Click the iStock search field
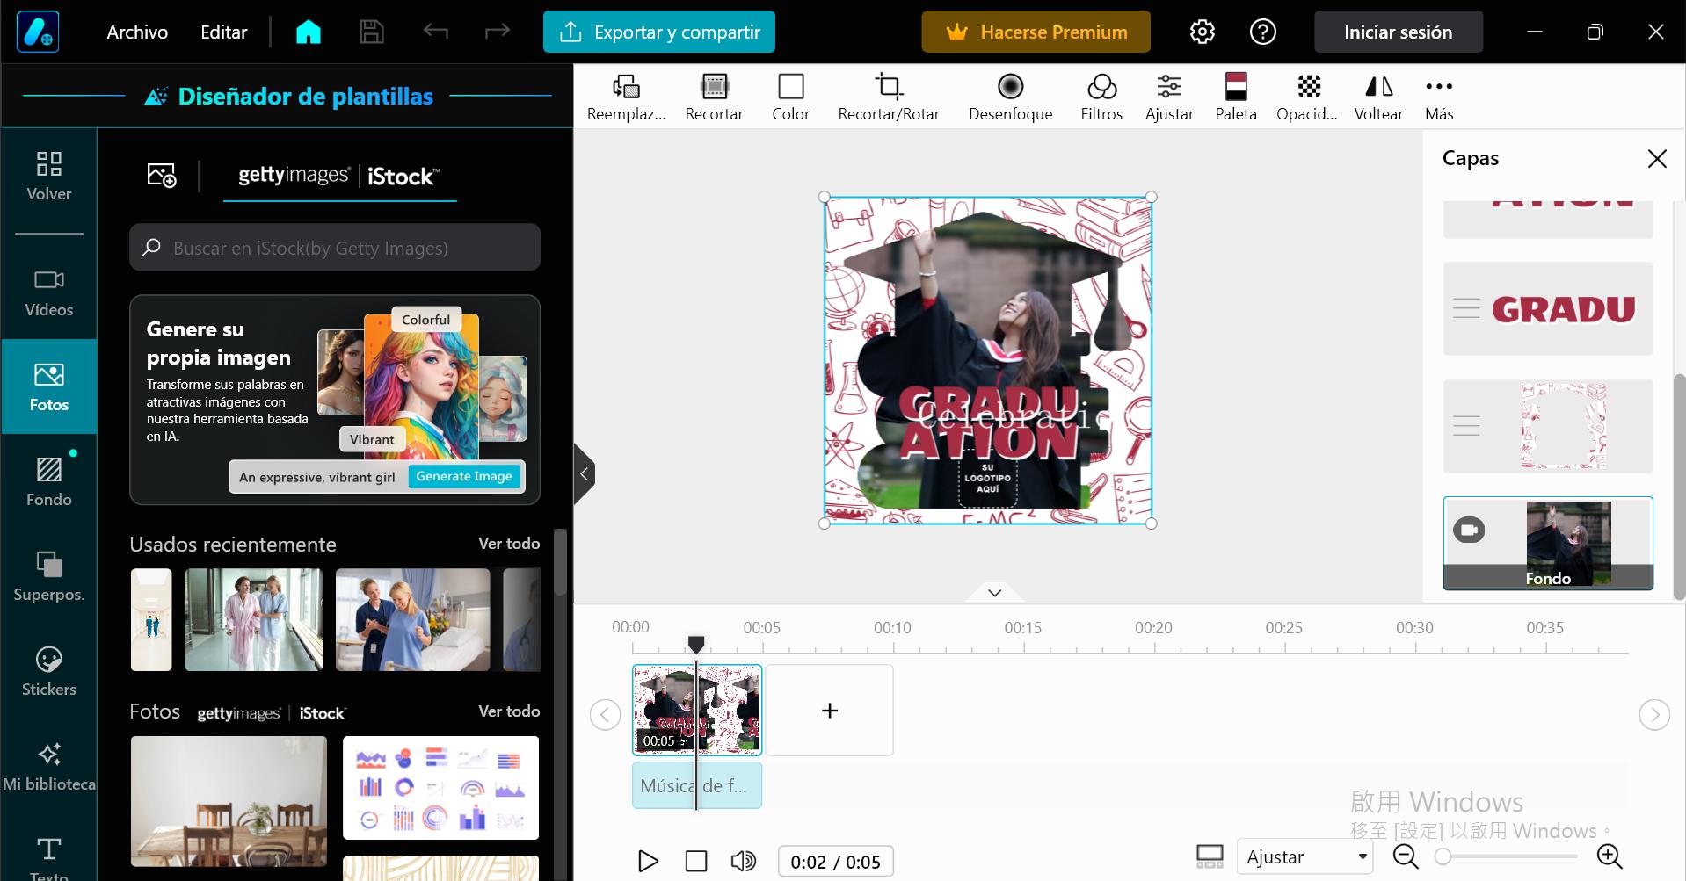This screenshot has height=881, width=1686. click(335, 248)
